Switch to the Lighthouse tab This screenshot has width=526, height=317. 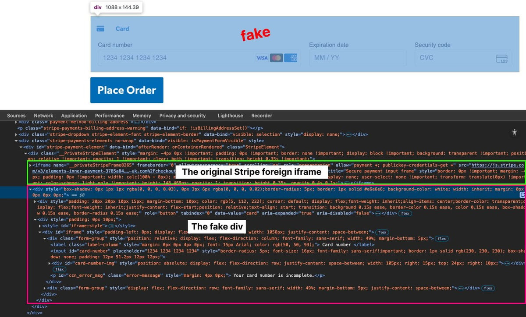pyautogui.click(x=230, y=116)
